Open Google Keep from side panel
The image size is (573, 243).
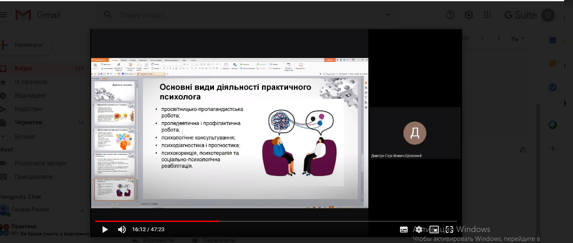coord(552,64)
